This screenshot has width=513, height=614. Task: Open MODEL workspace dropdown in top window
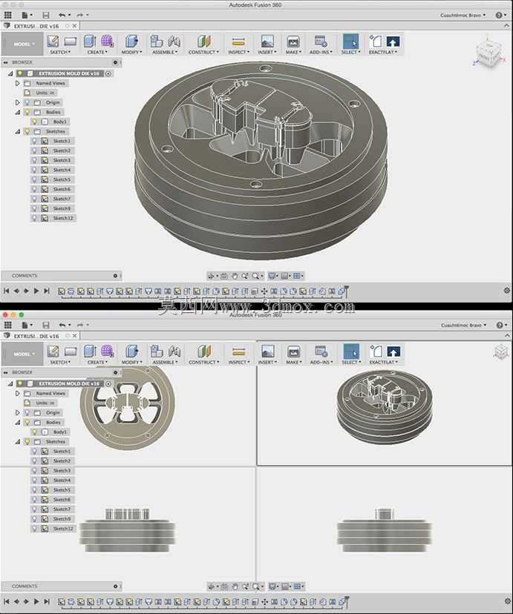pos(22,44)
